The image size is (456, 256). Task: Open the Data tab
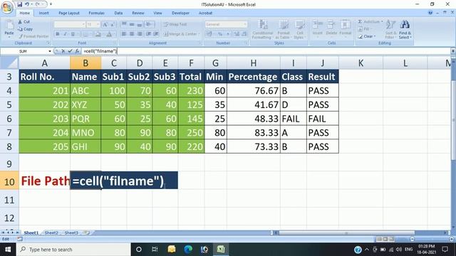pos(118,13)
